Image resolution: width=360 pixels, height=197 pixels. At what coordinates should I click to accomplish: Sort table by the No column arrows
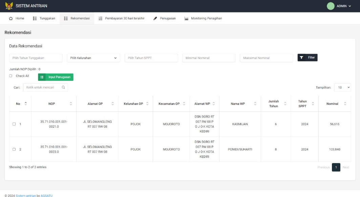point(26,103)
